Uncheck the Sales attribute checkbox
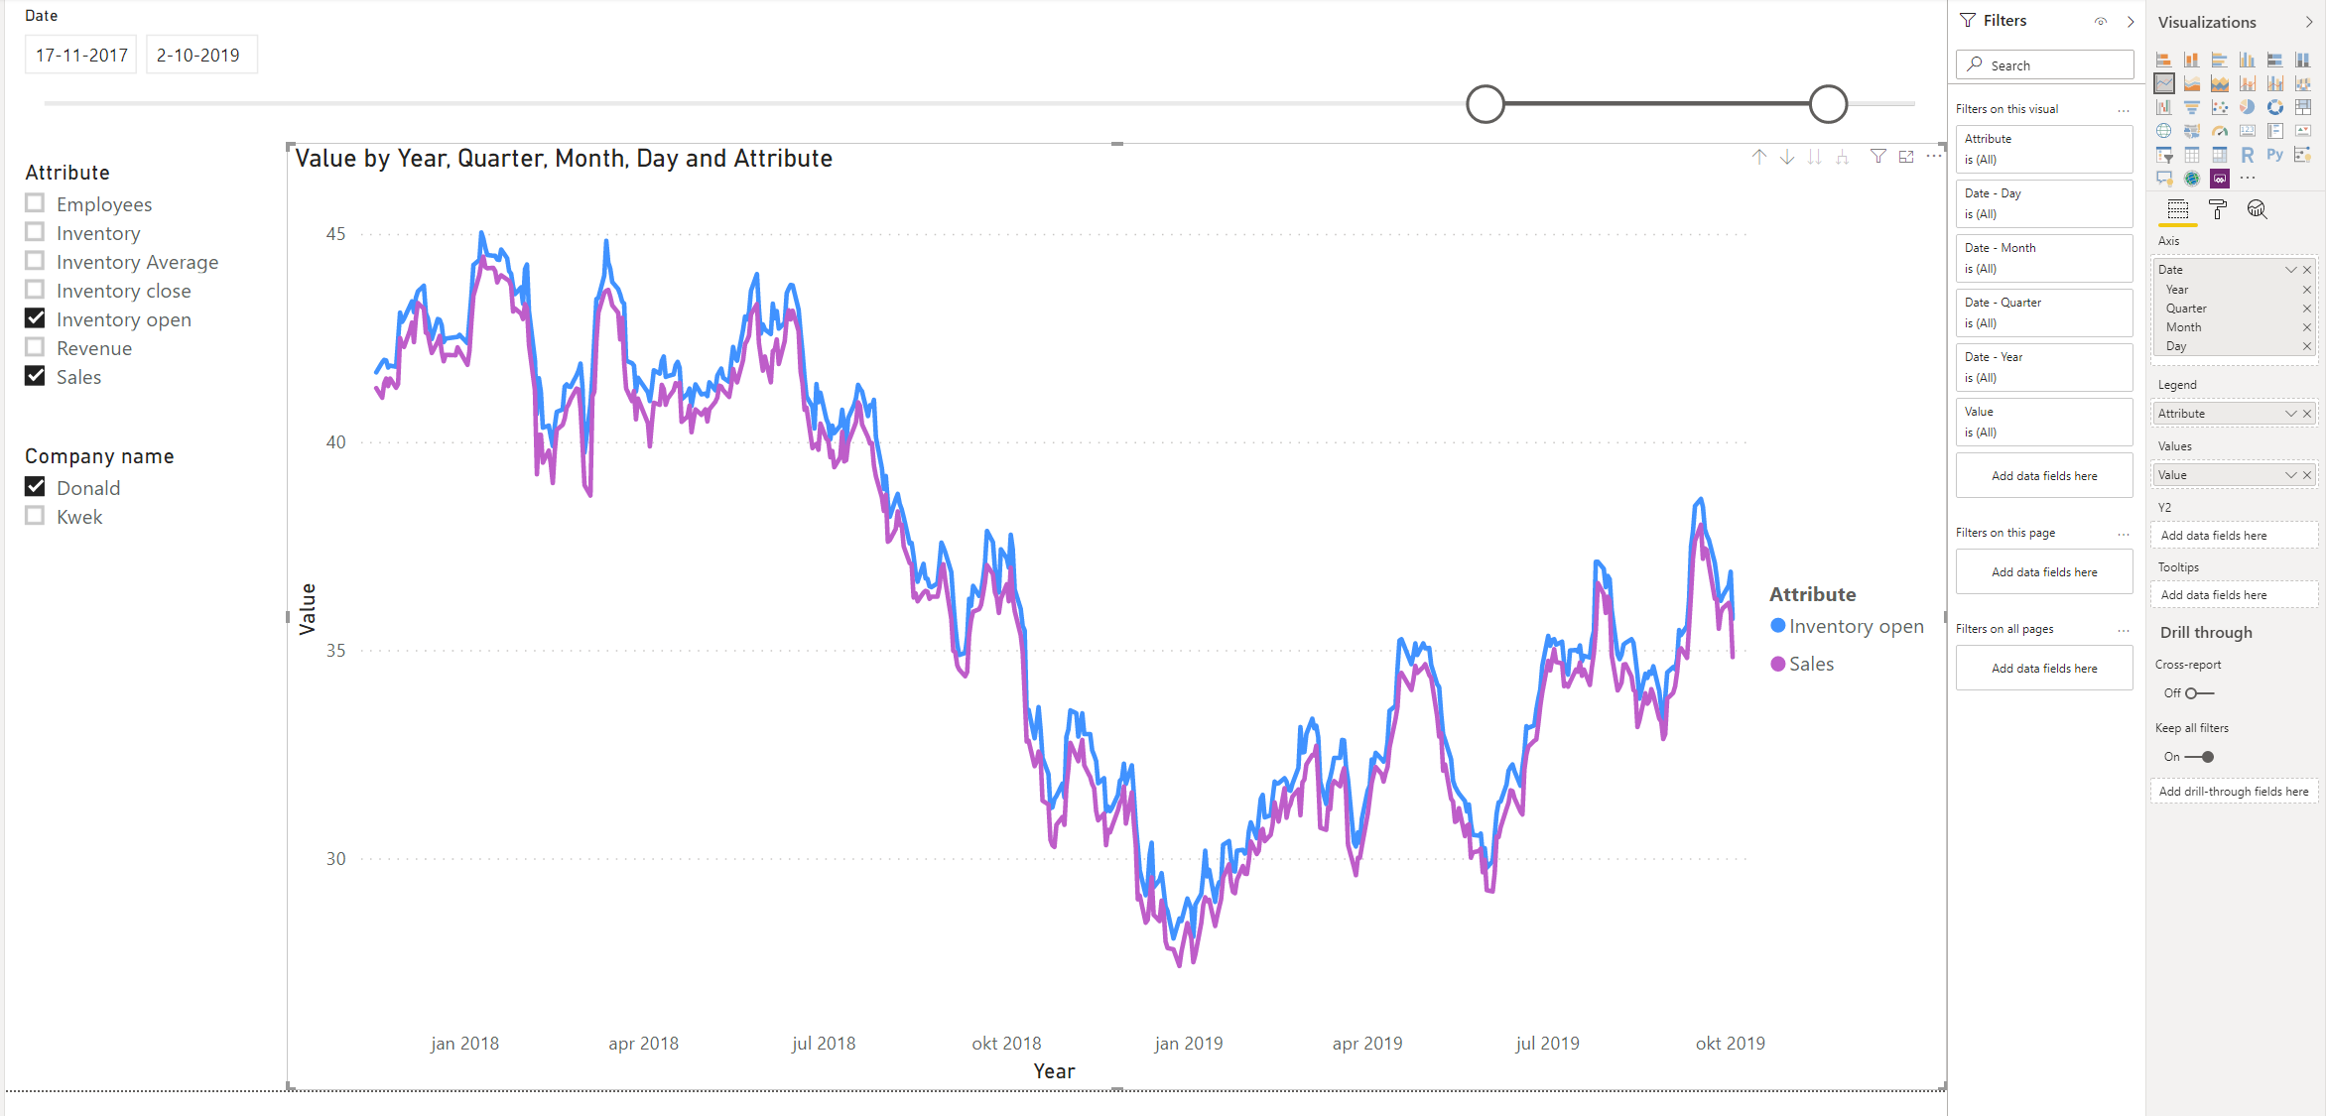This screenshot has height=1116, width=2326. [35, 376]
